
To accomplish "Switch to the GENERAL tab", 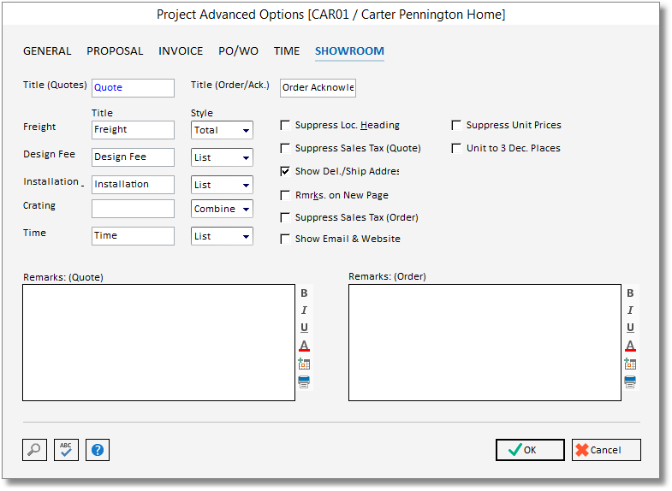I will pos(47,51).
